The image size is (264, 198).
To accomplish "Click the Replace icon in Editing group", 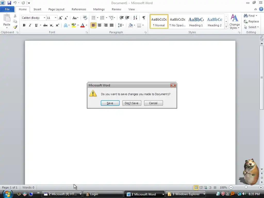I will point(246,21).
